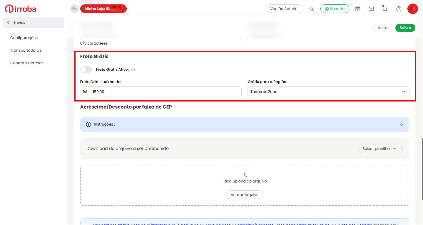
Task: Go to Configurações in the sidebar
Action: pos(24,38)
